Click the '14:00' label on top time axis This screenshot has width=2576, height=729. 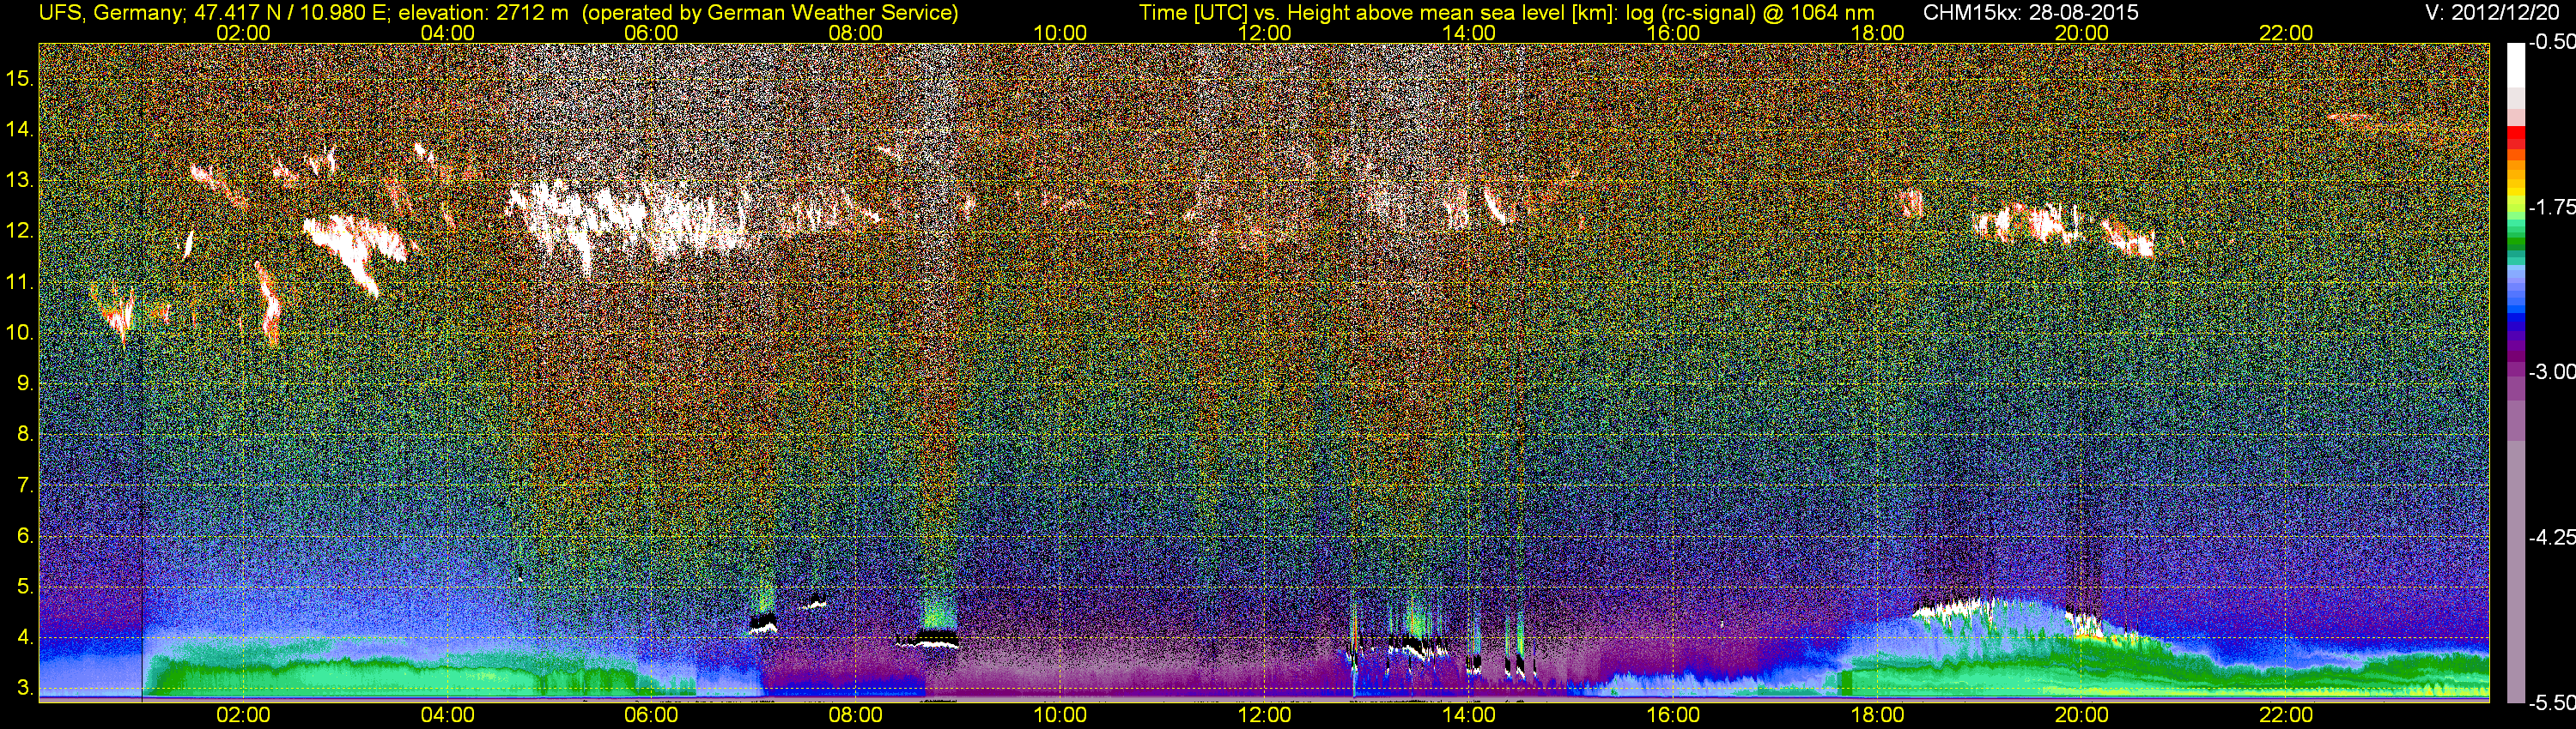pyautogui.click(x=1469, y=33)
